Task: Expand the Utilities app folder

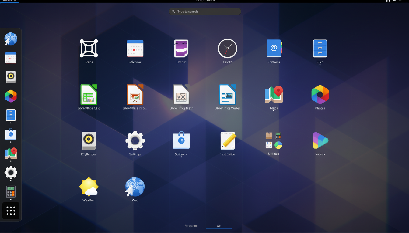Action: (274, 140)
